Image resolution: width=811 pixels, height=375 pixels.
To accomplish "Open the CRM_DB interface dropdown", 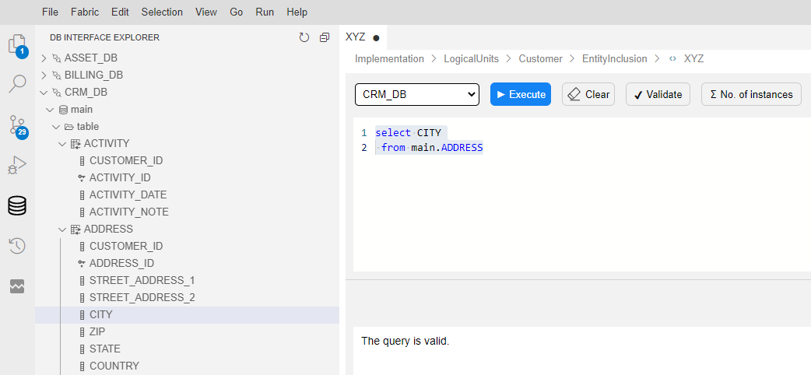I will pyautogui.click(x=416, y=94).
